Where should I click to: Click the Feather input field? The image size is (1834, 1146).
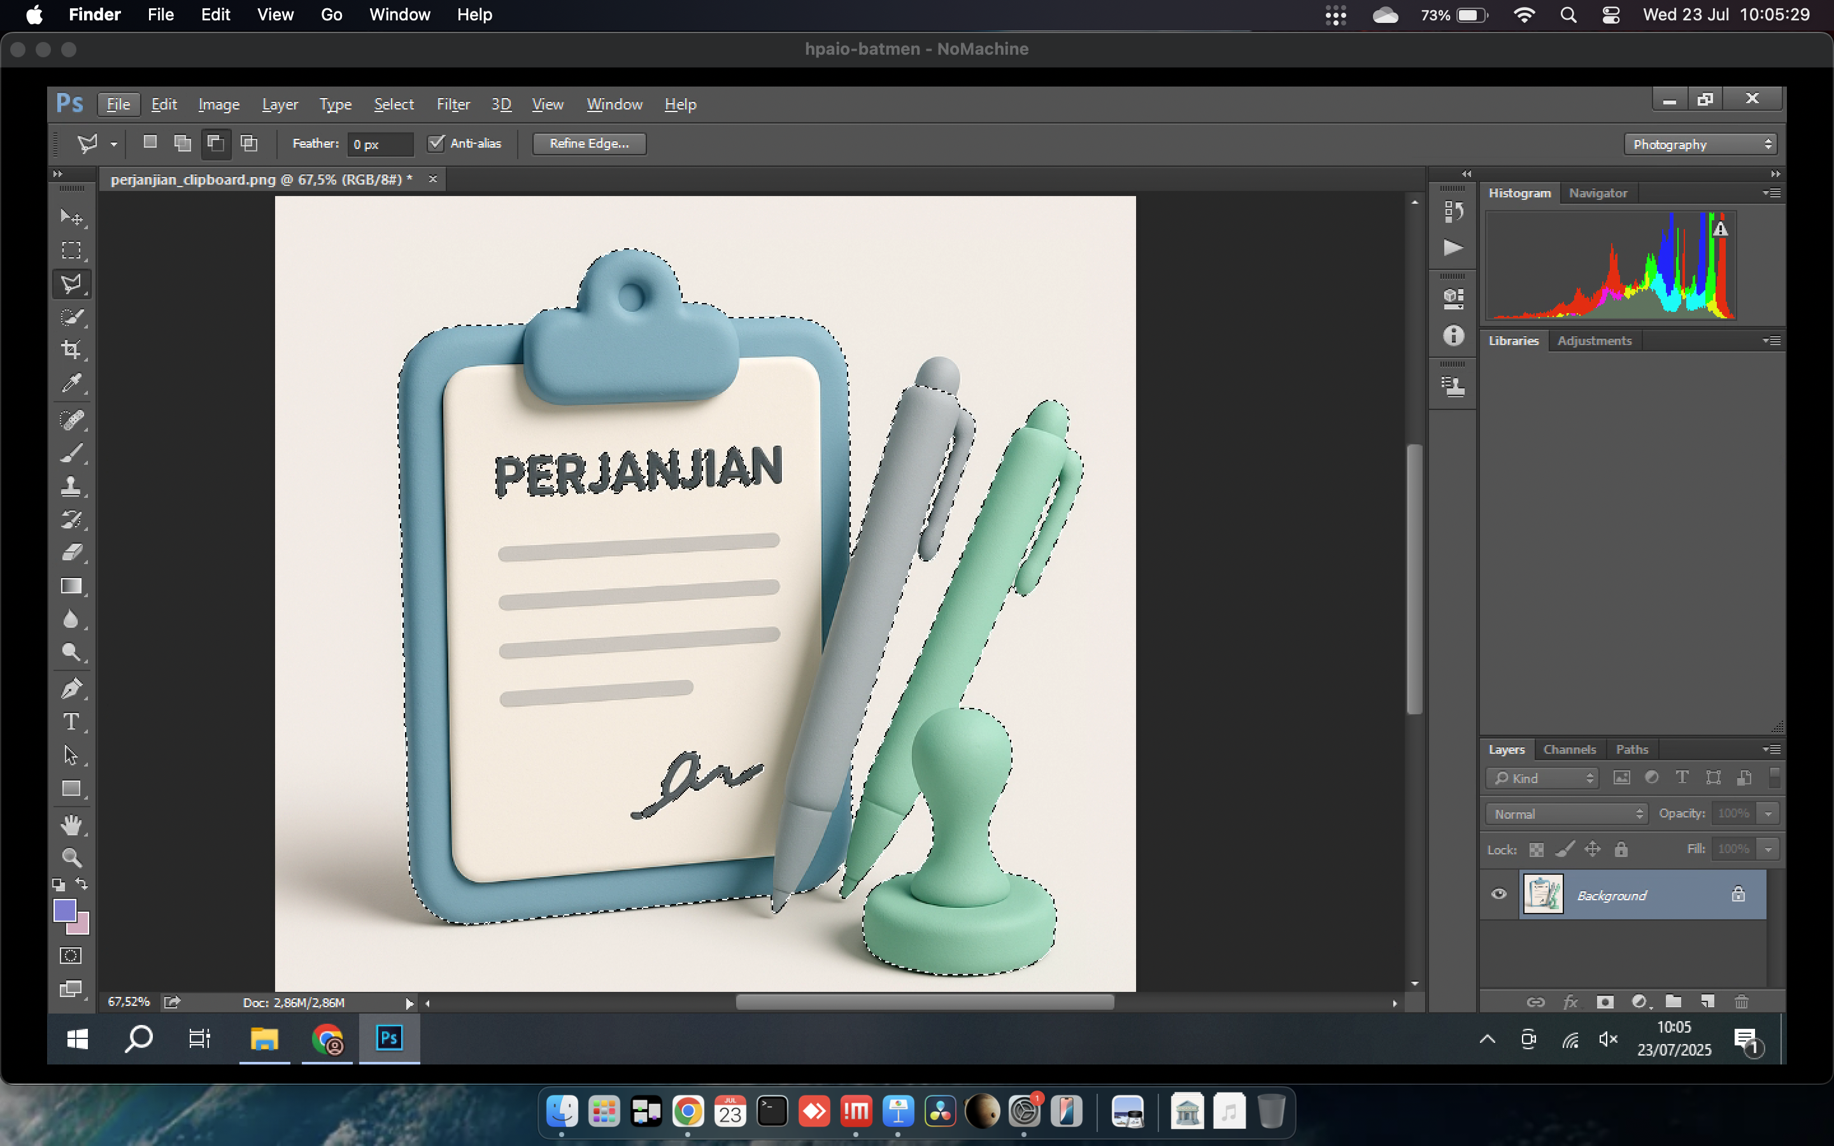click(380, 144)
